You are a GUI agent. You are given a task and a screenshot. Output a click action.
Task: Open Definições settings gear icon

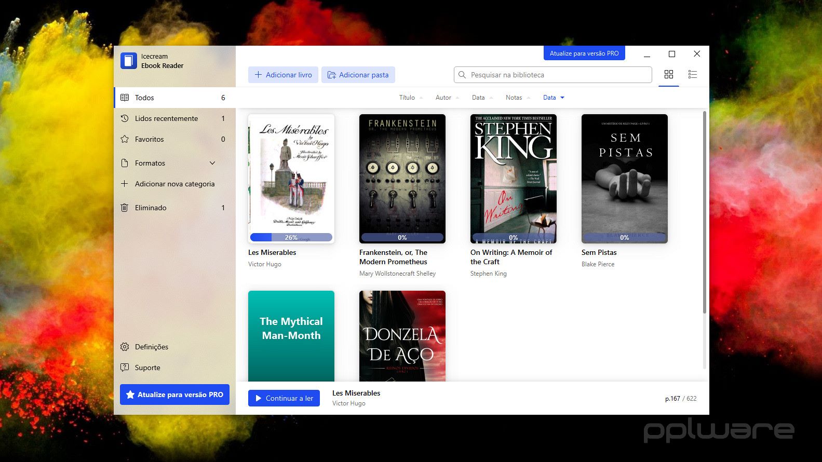tap(125, 347)
